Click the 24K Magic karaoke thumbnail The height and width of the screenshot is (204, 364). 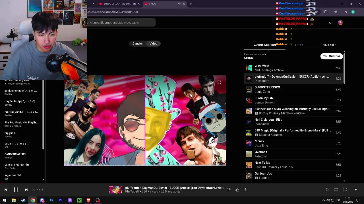point(249,133)
